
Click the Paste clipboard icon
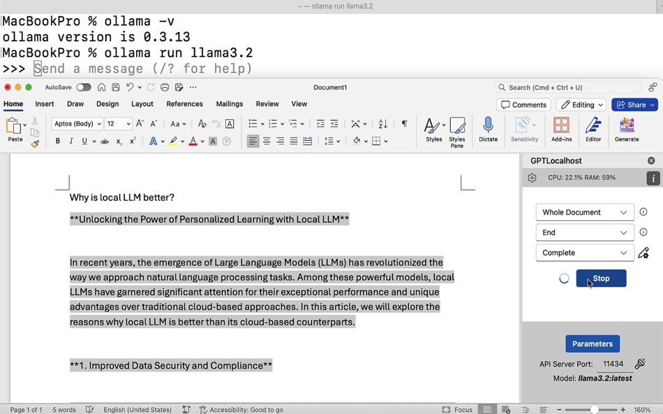(x=13, y=126)
